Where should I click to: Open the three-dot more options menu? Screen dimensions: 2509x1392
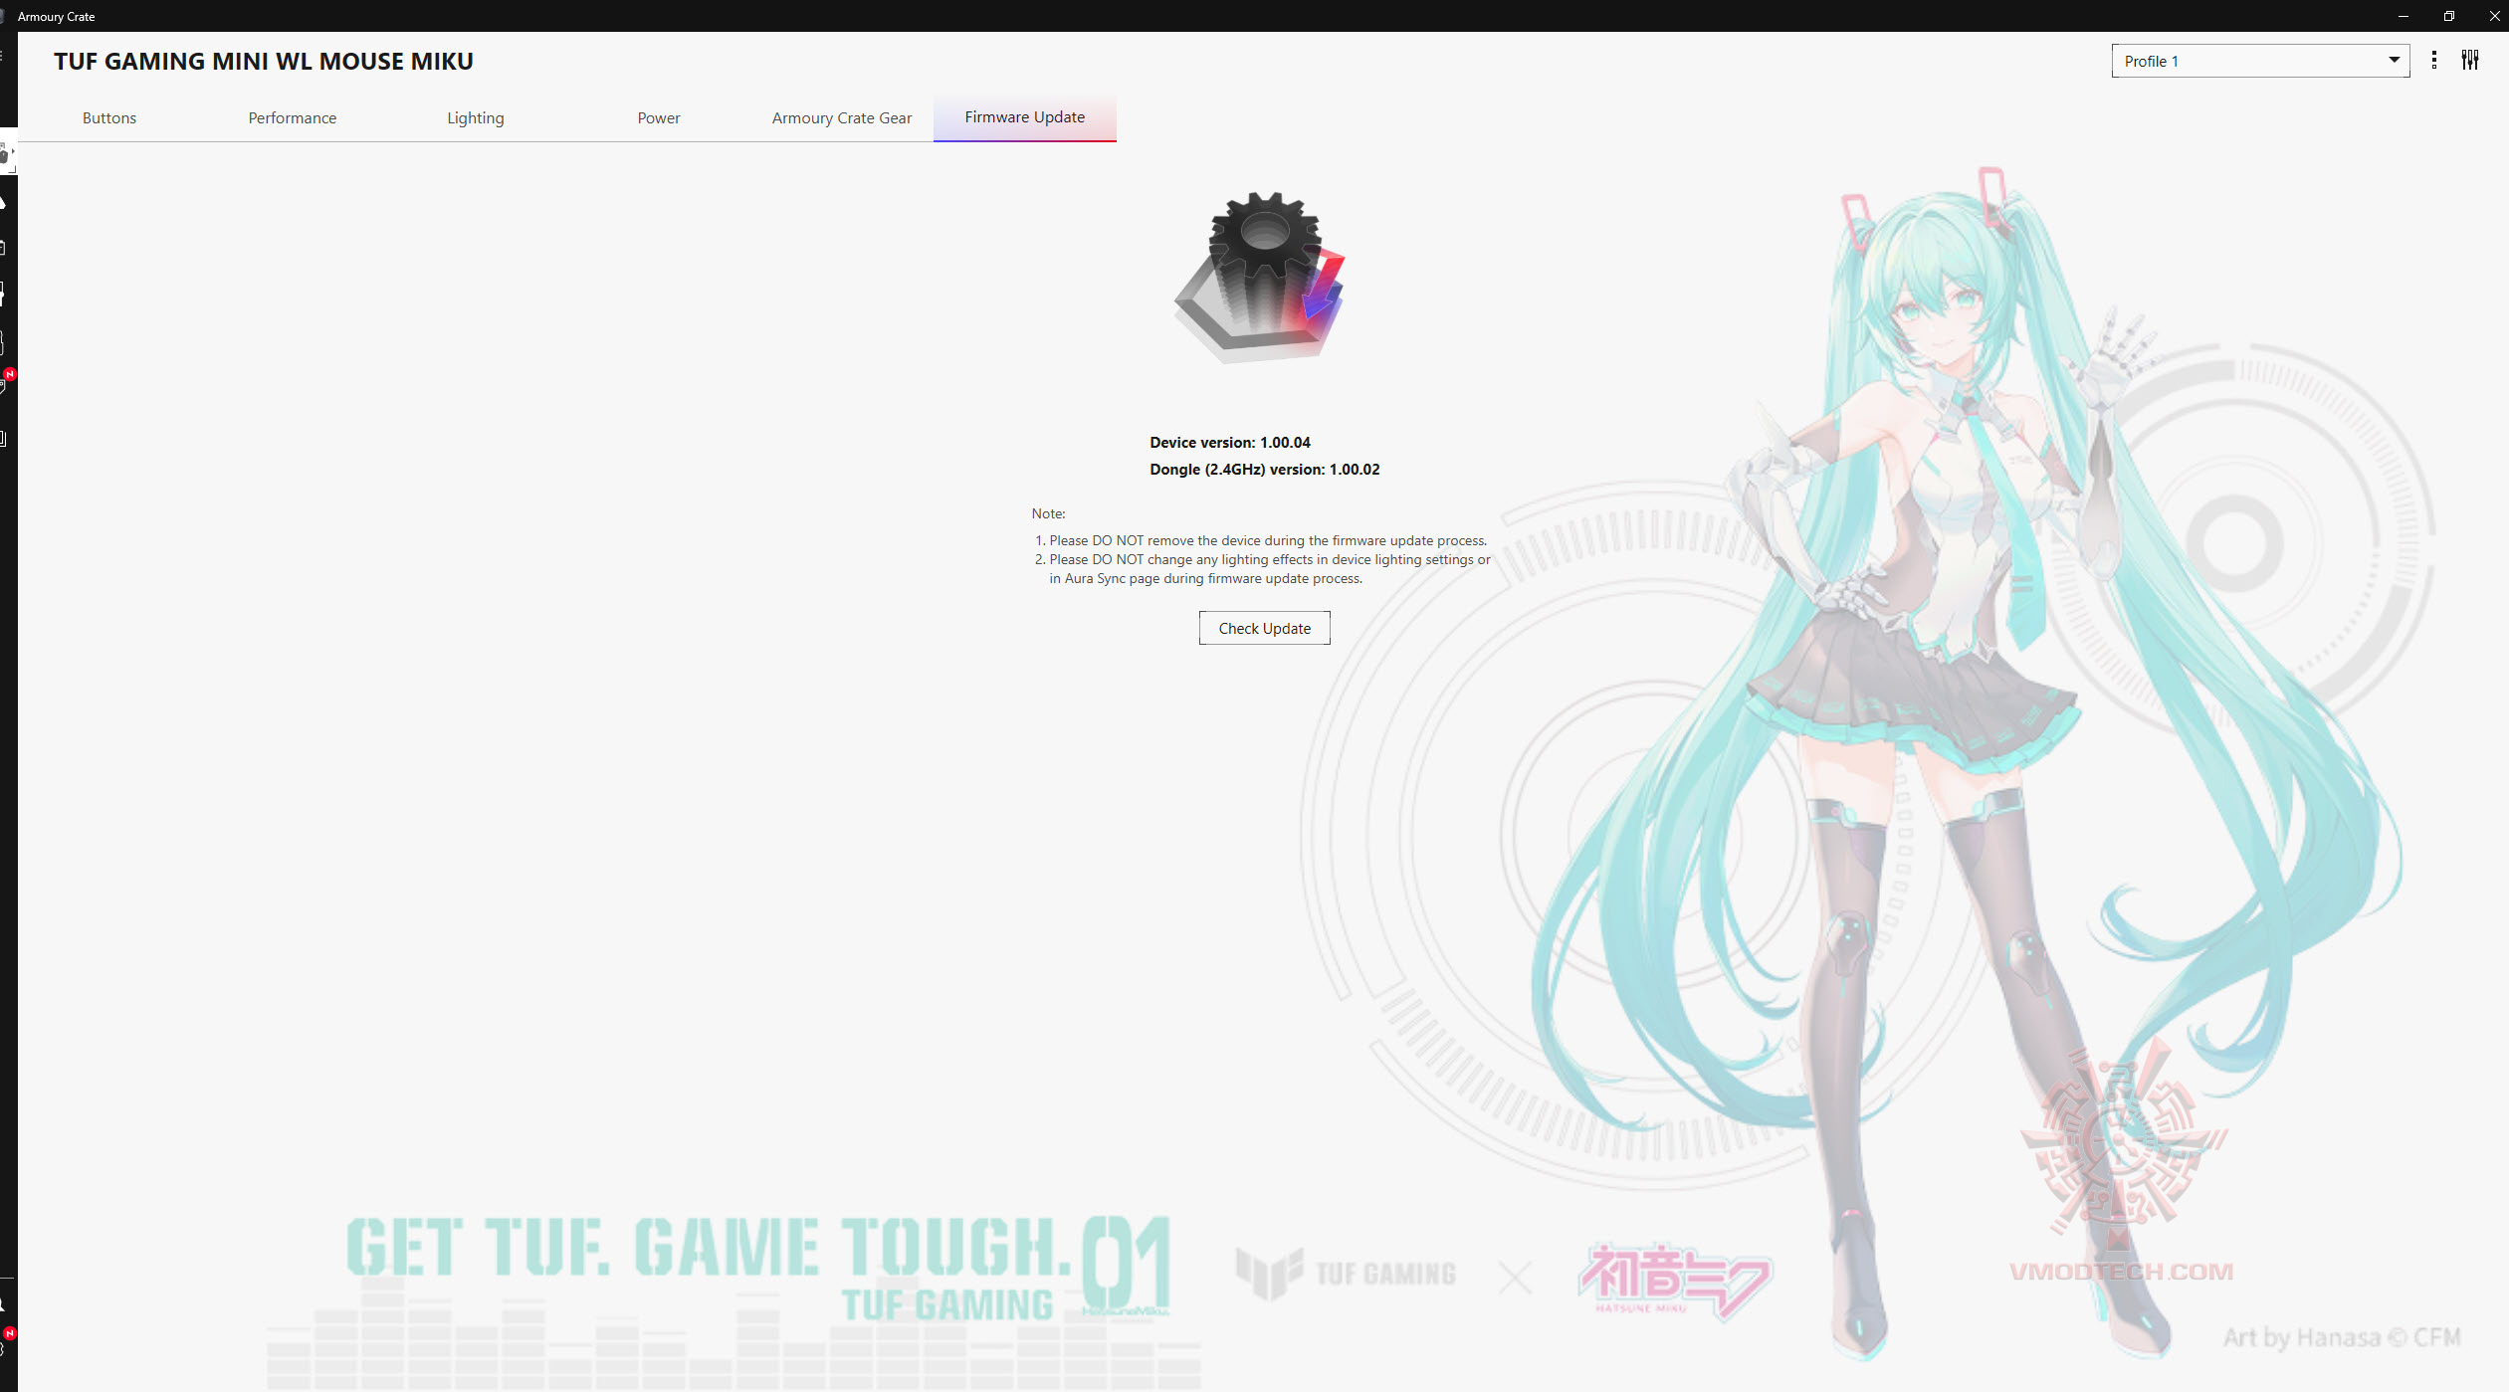2433,61
